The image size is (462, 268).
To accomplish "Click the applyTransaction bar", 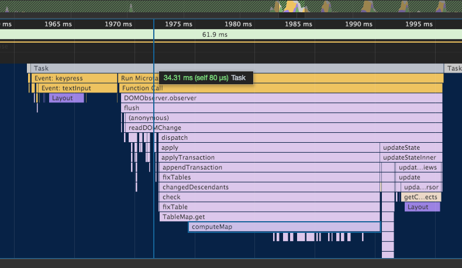I will pyautogui.click(x=269, y=157).
